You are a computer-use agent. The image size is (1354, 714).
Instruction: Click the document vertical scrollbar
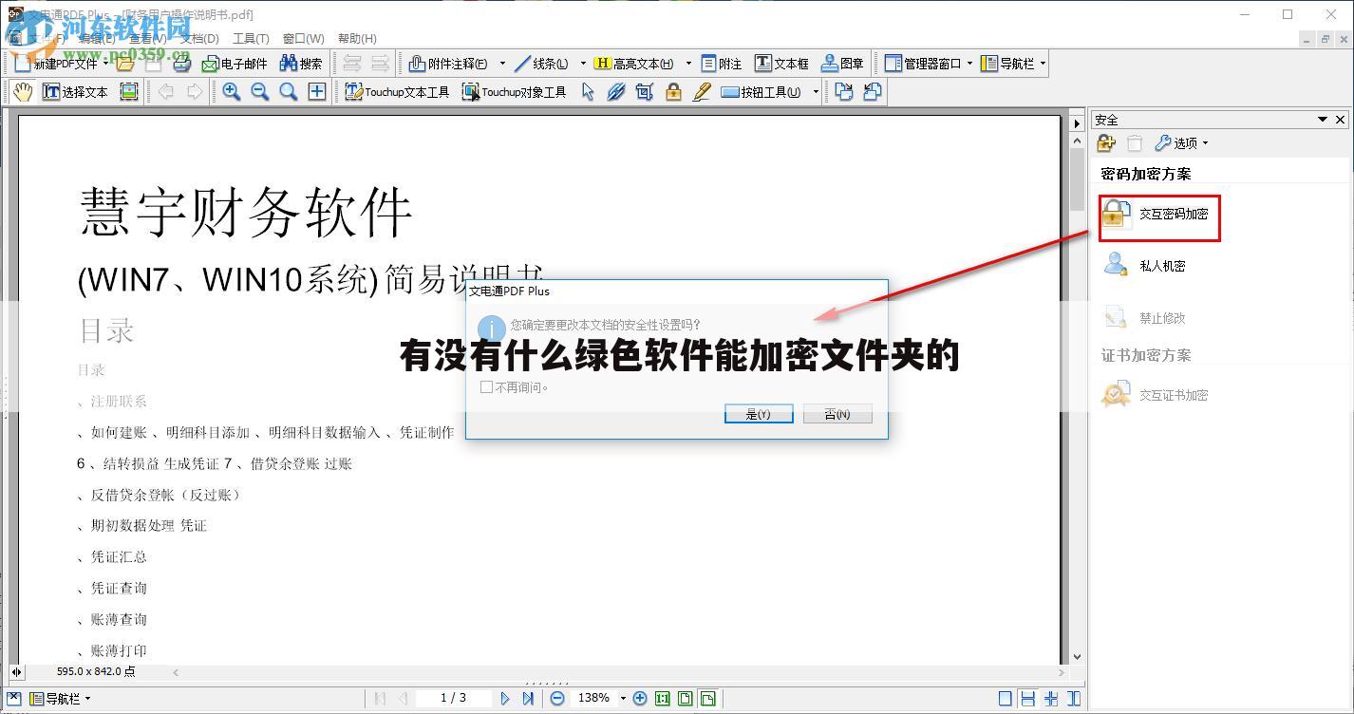(1077, 399)
